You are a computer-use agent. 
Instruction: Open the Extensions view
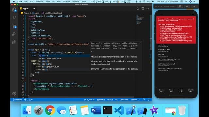pyautogui.click(x=14, y=42)
